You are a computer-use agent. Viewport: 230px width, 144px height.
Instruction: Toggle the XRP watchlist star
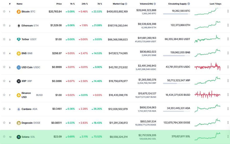[4, 81]
